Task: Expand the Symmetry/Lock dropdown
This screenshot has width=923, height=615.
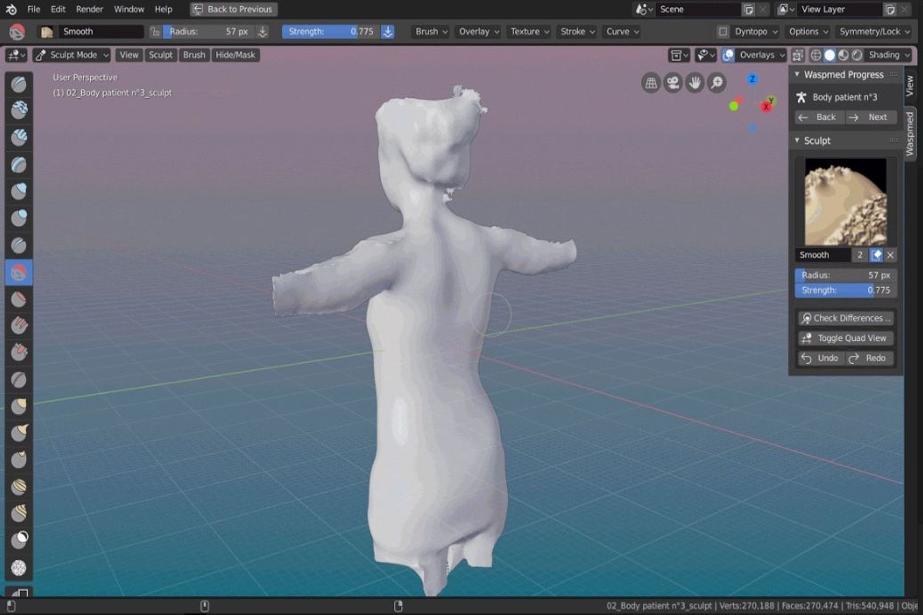Action: pos(874,32)
